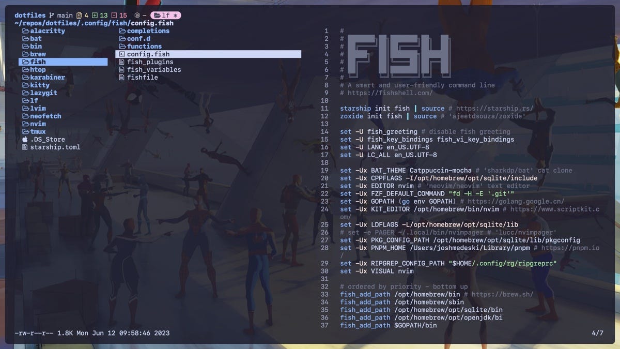Click the FISH ASCII art banner
Screen dimensions: 620x349
click(x=399, y=55)
